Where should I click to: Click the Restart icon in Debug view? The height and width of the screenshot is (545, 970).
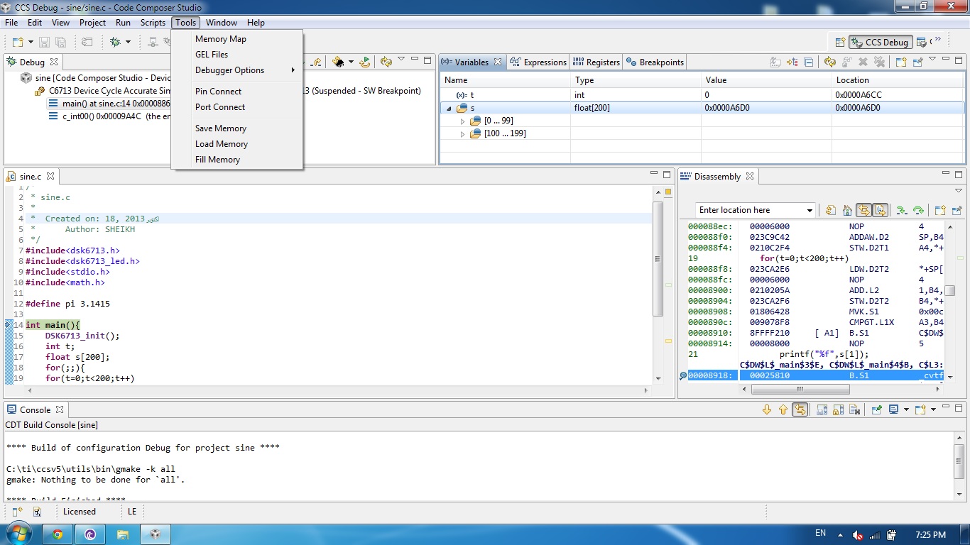pos(365,62)
